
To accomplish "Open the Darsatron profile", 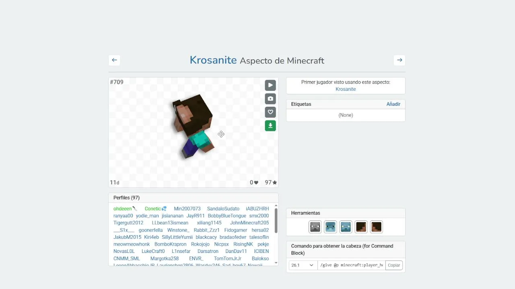I will click(208, 251).
